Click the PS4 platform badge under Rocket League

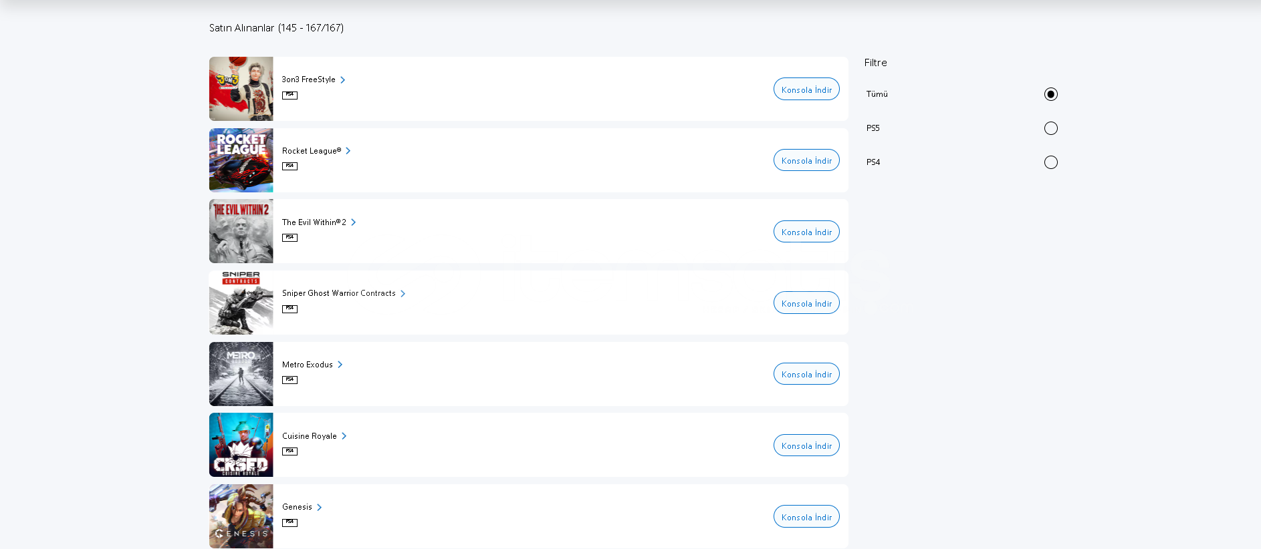(290, 166)
